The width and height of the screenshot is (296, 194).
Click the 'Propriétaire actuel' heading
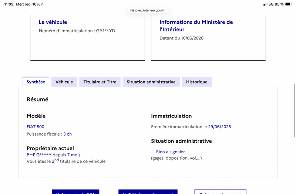pos(50,148)
